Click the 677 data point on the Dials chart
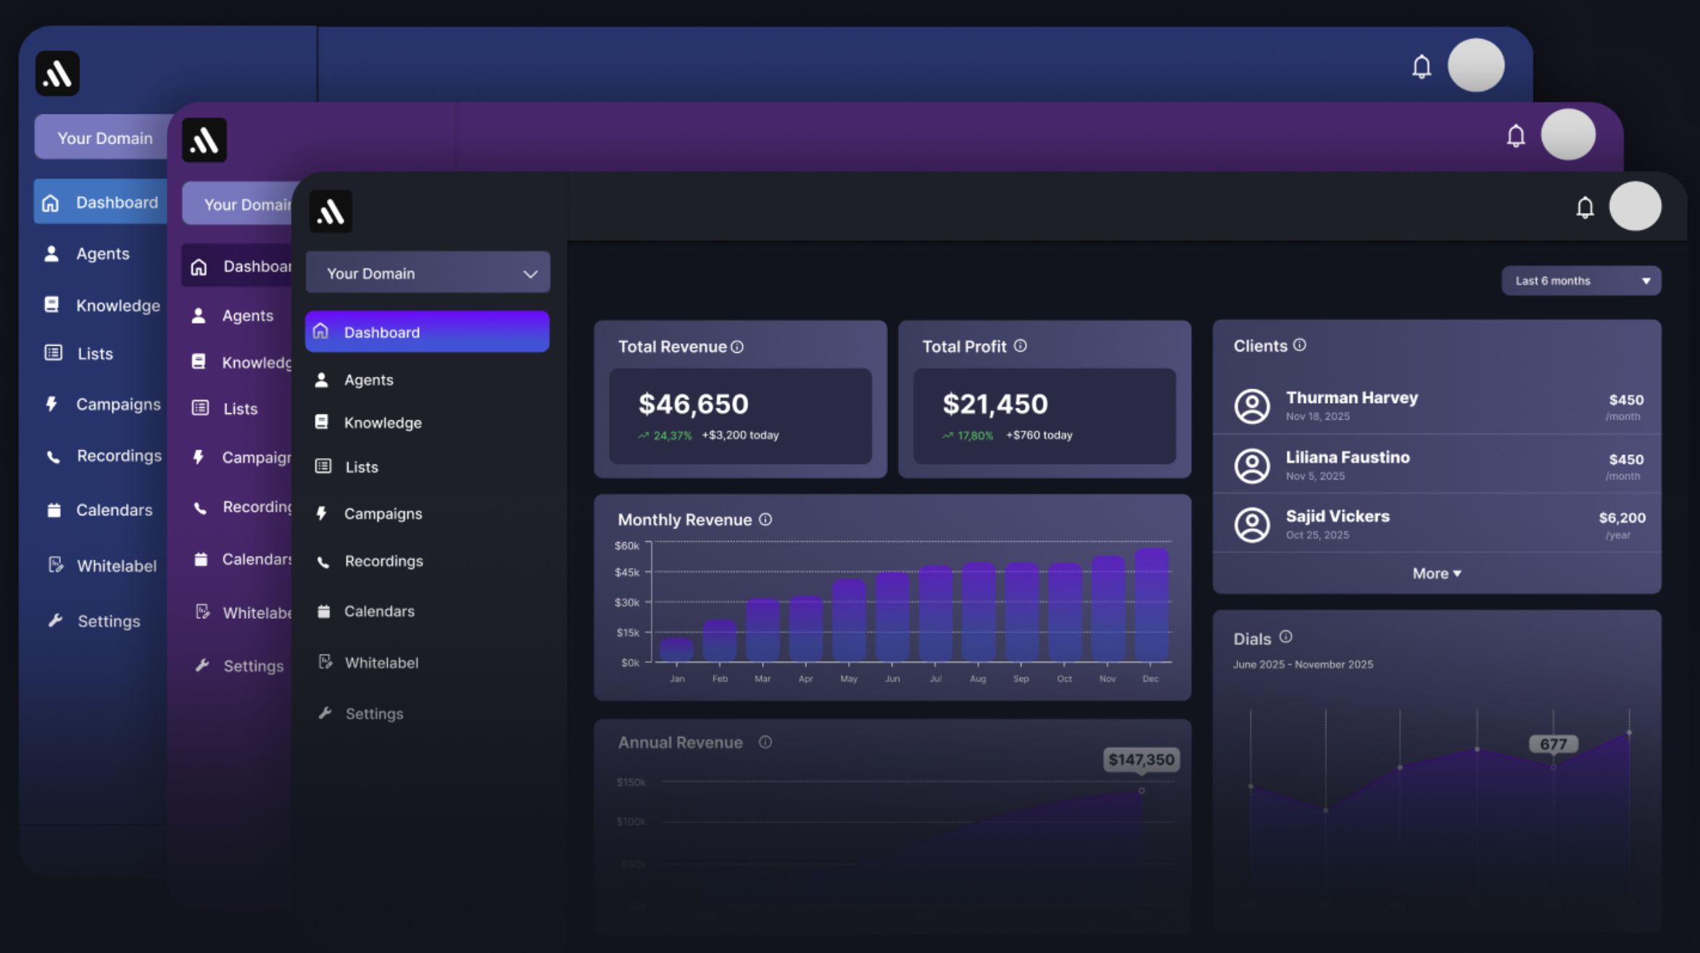 tap(1553, 767)
